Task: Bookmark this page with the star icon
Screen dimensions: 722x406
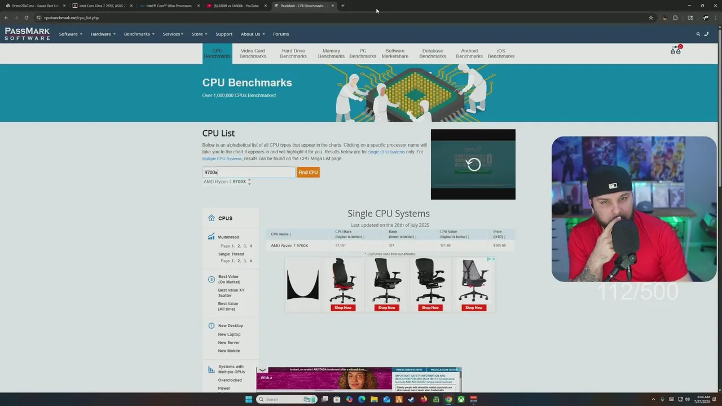Action: pos(650,17)
